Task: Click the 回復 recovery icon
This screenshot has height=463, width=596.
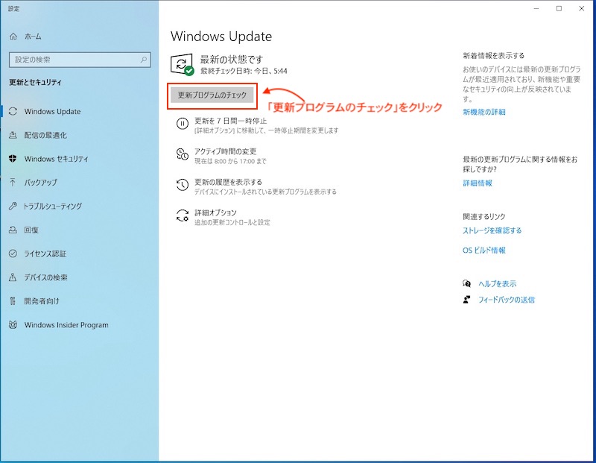Action: click(x=13, y=230)
